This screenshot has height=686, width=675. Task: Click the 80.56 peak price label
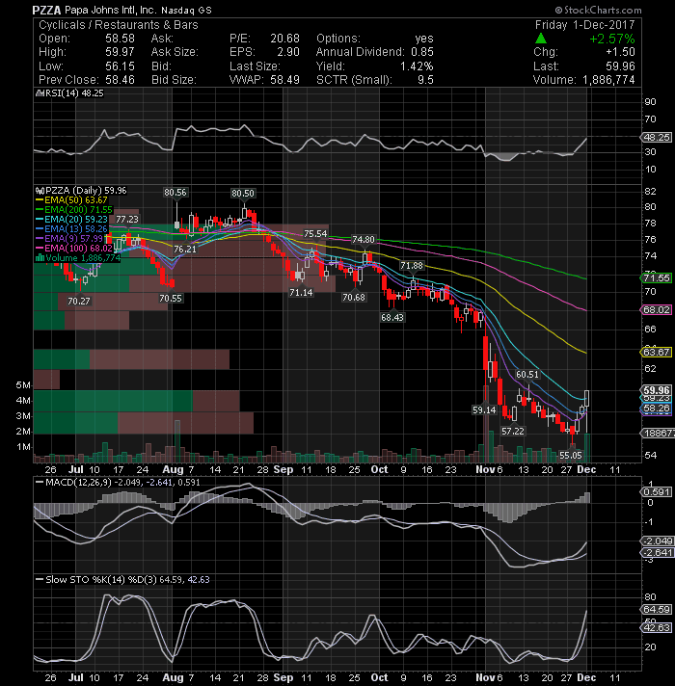175,193
